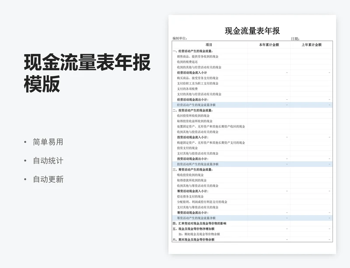The image size is (350, 268).
Task: Click row '吸收投资收到的现金'
Action: pos(252,175)
